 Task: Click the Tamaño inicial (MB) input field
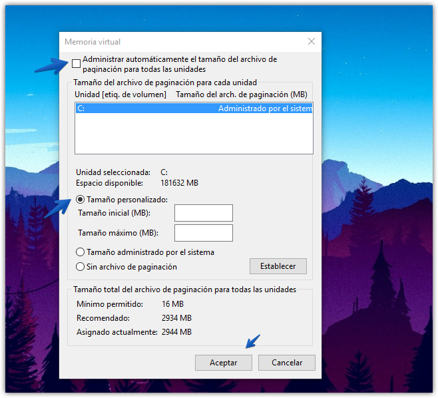pos(204,213)
